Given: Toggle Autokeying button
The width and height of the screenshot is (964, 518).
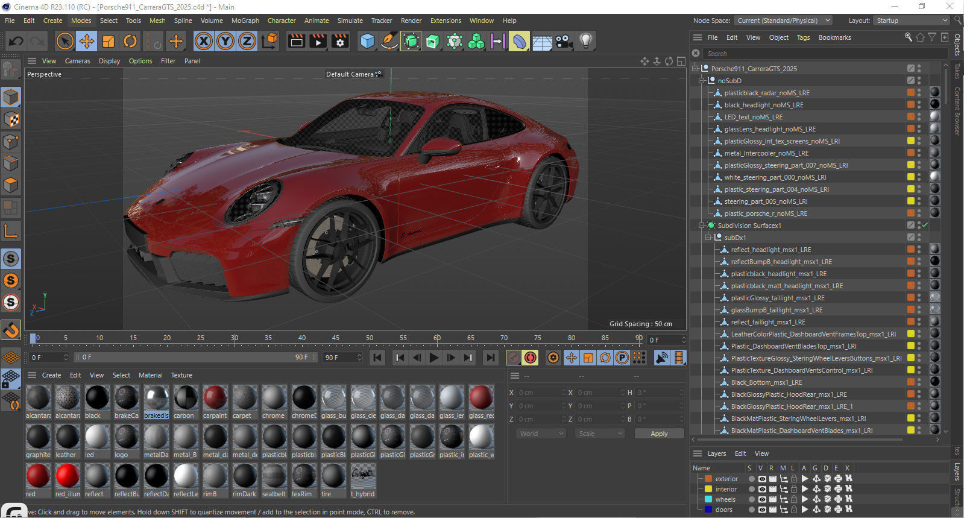Looking at the screenshot, I should [x=530, y=358].
